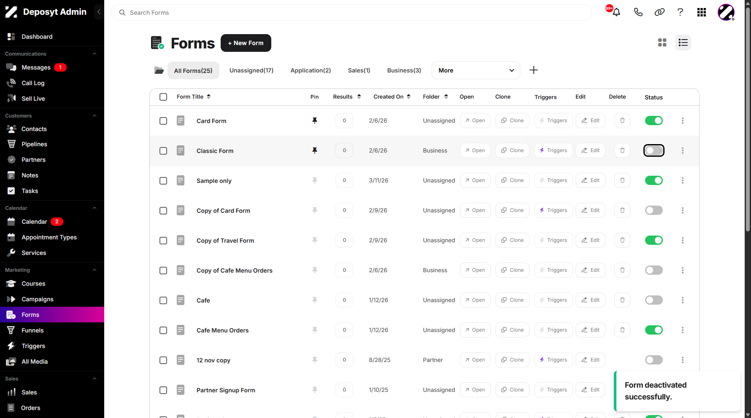Unpin the Card Form pin icon
This screenshot has height=418, width=751.
[315, 121]
